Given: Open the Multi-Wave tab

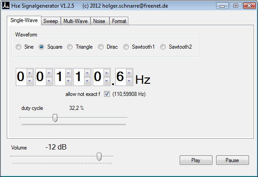Looking at the screenshot, I should click(x=76, y=21).
